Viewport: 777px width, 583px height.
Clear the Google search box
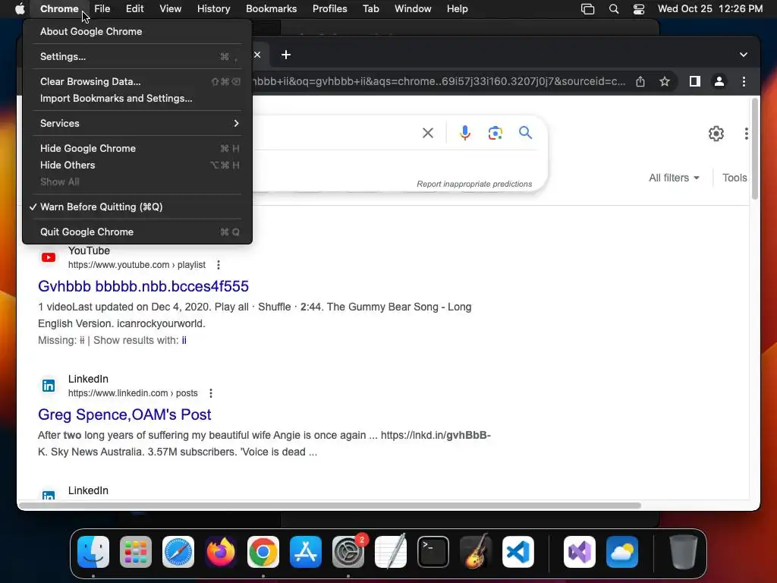[428, 133]
